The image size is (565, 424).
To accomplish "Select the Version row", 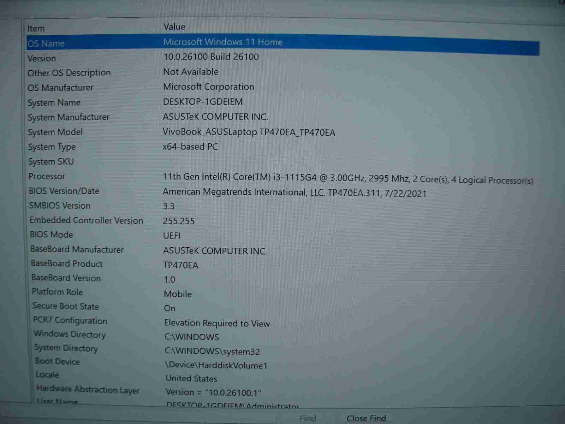I will coord(42,58).
